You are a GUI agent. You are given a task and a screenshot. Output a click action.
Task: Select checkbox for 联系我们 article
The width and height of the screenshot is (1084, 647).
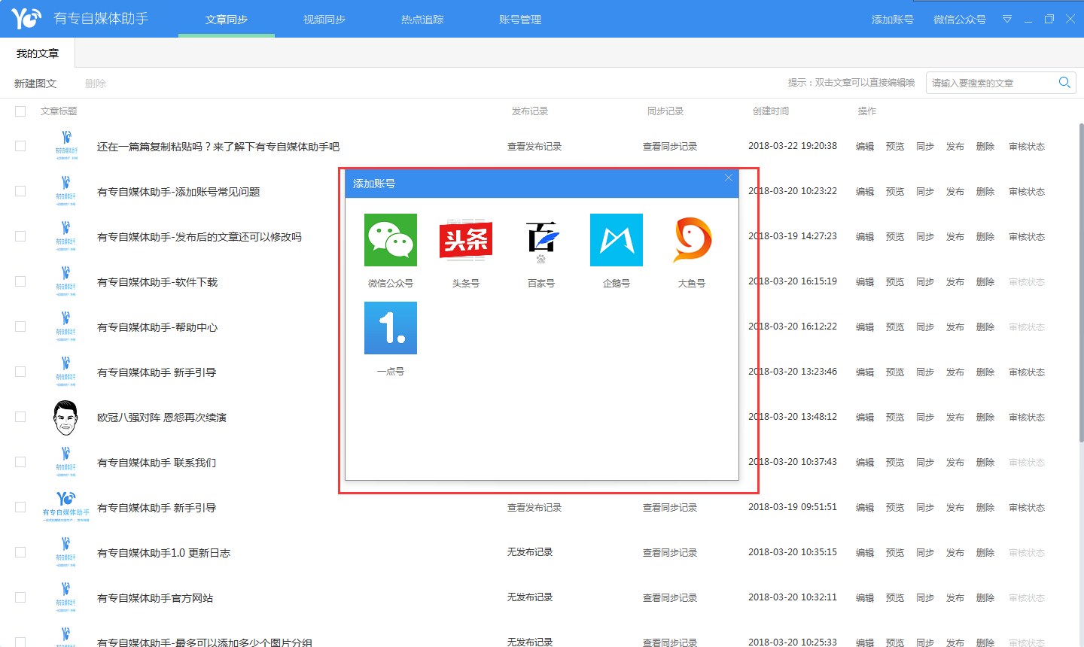coord(20,462)
